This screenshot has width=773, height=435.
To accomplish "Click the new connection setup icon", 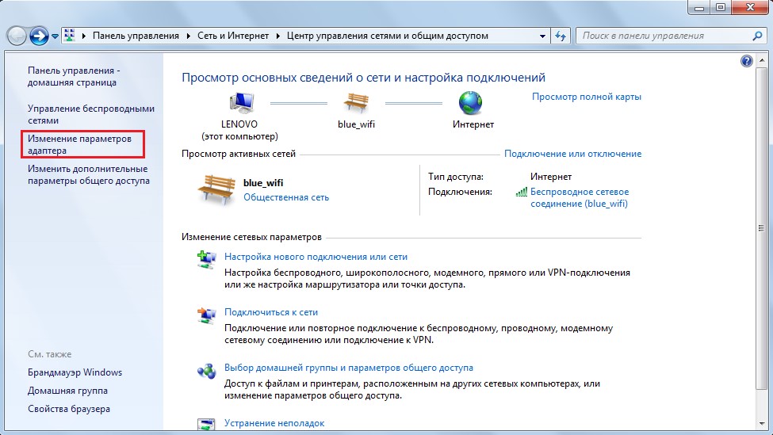I will (x=206, y=261).
